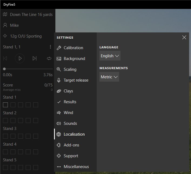Expand the Measurements dropdown set to Metric
The width and height of the screenshot is (191, 174).
click(109, 77)
